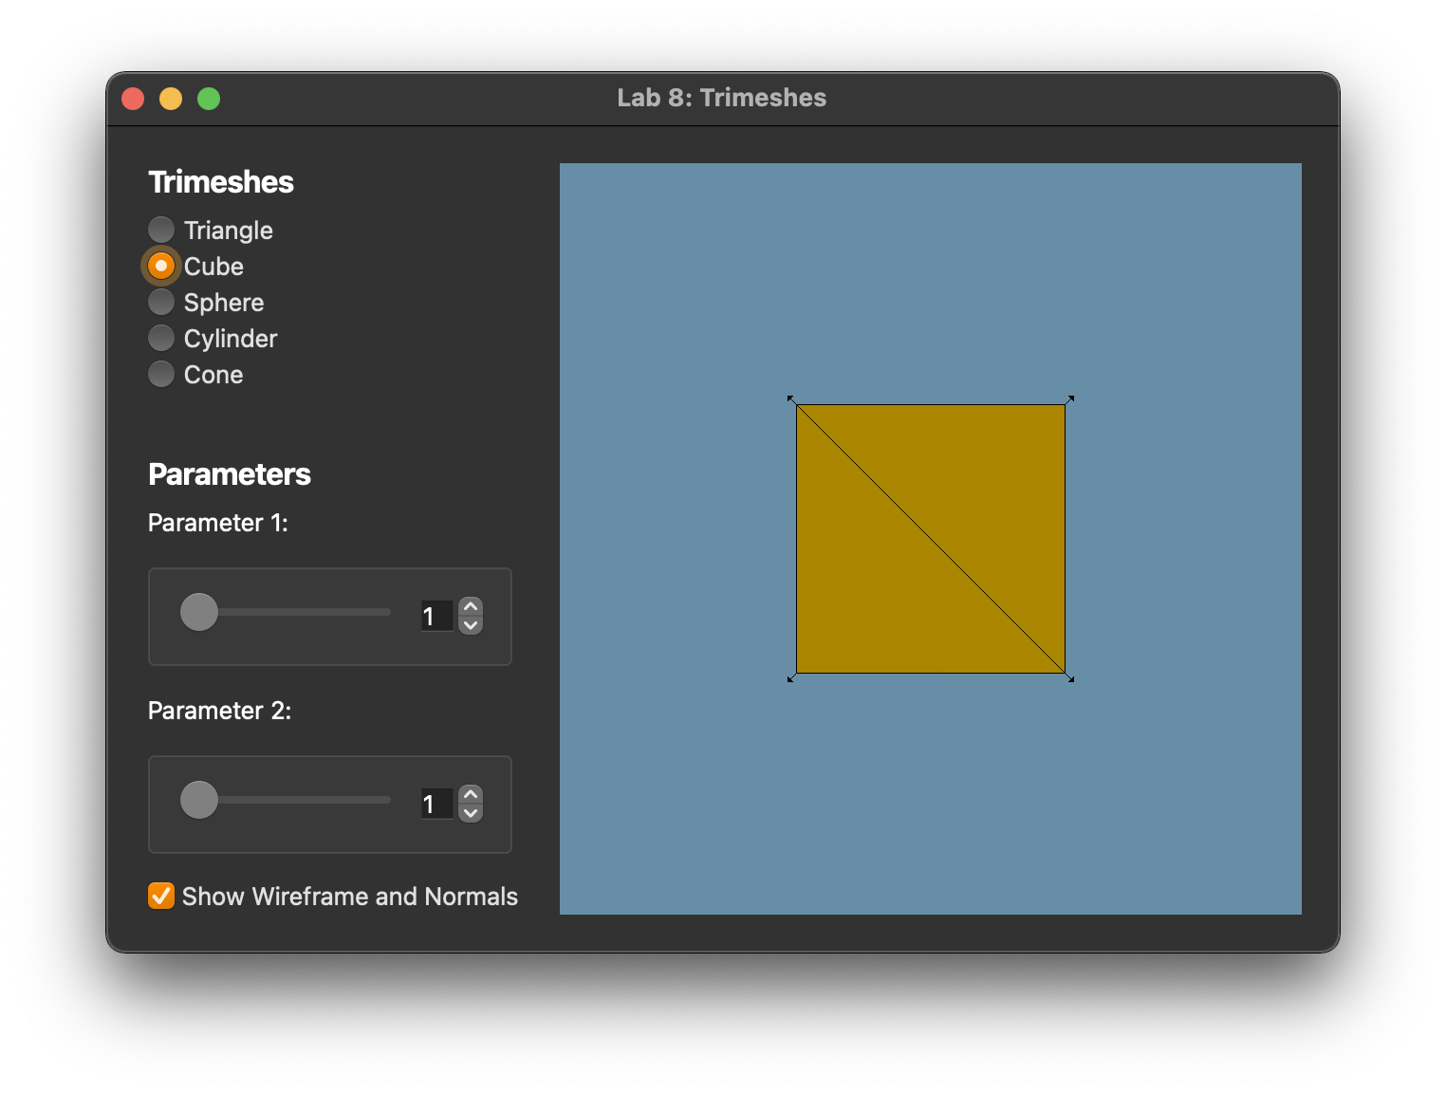Minimize the Lab 8 window

point(171,99)
